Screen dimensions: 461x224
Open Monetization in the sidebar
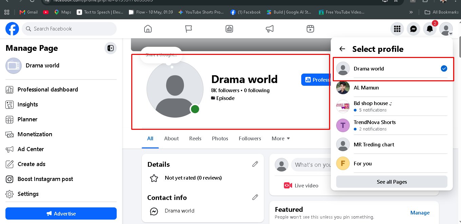pos(61,134)
